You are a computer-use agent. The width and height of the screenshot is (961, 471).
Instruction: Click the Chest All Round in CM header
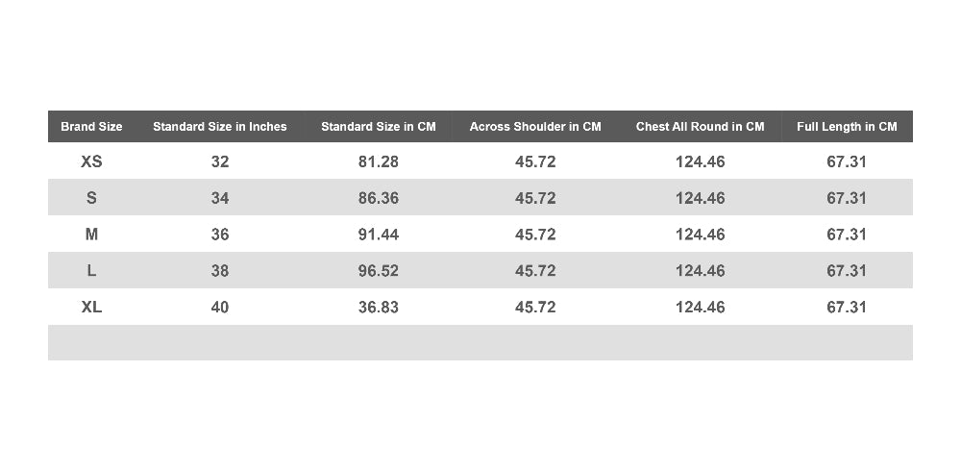click(x=700, y=127)
